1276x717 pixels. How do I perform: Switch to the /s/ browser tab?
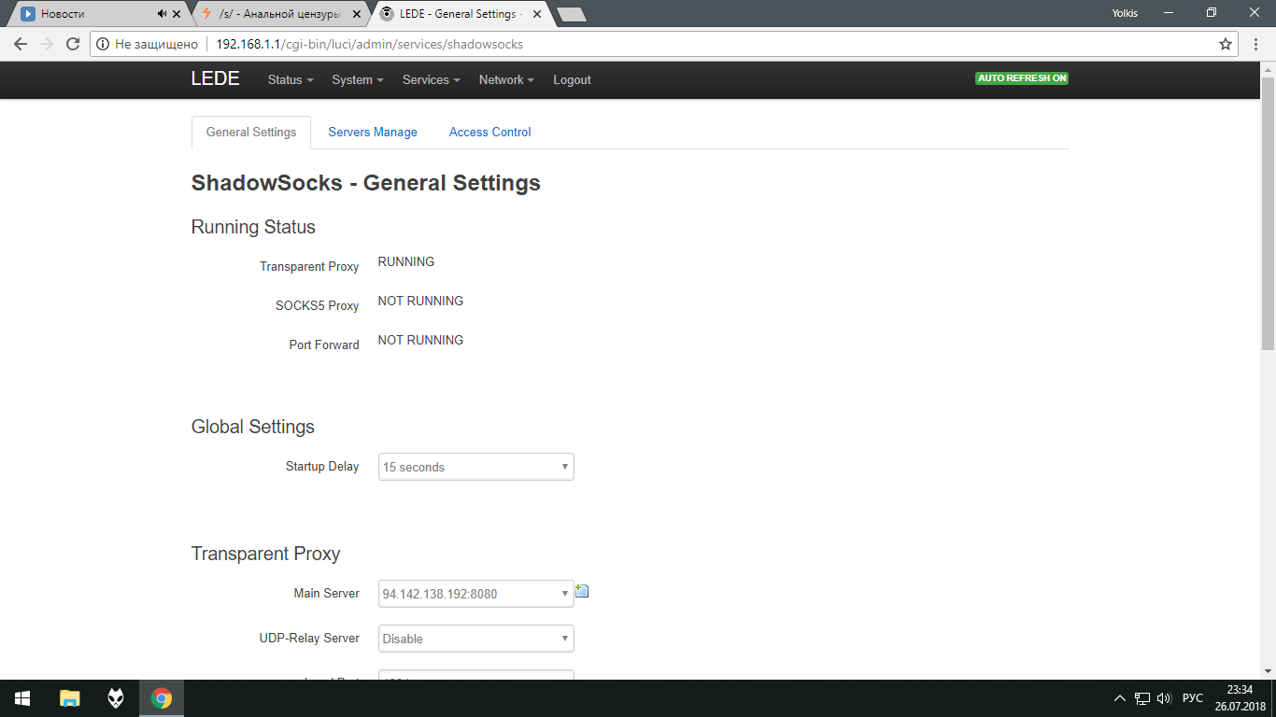[278, 14]
